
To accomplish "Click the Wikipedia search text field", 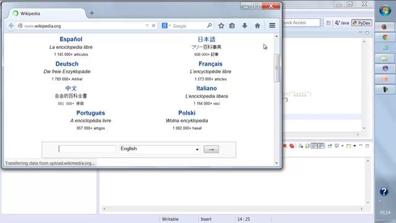I will [x=87, y=149].
